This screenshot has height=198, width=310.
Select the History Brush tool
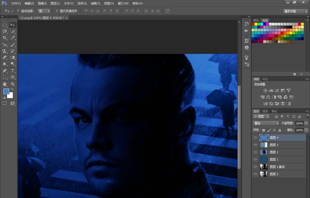[12, 51]
